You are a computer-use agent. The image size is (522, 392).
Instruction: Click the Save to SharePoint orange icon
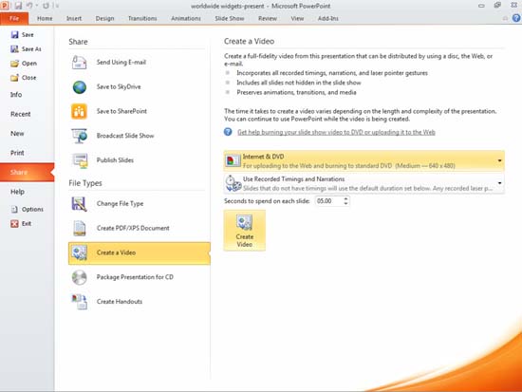tap(79, 111)
